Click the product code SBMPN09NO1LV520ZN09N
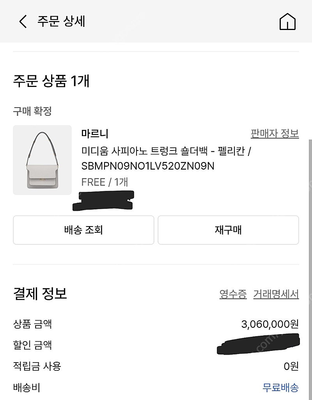Screen dimensions: 312x400 148,166
